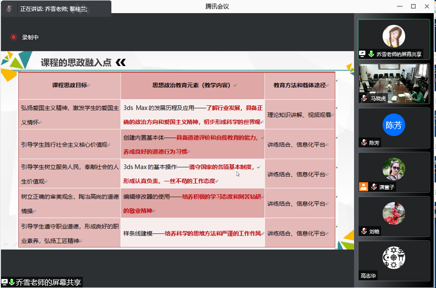Select 潇萱子 participant avatar
This screenshot has height=288, width=436.
pyautogui.click(x=394, y=169)
